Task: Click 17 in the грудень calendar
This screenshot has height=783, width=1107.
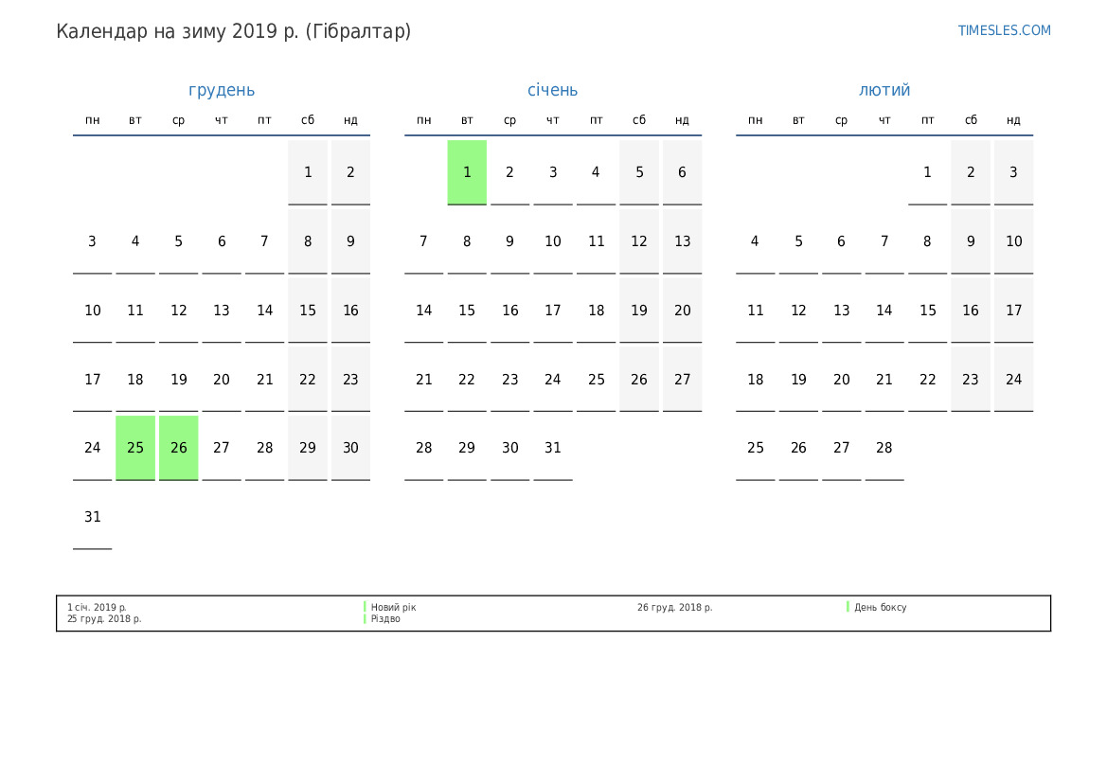Action: click(x=93, y=379)
